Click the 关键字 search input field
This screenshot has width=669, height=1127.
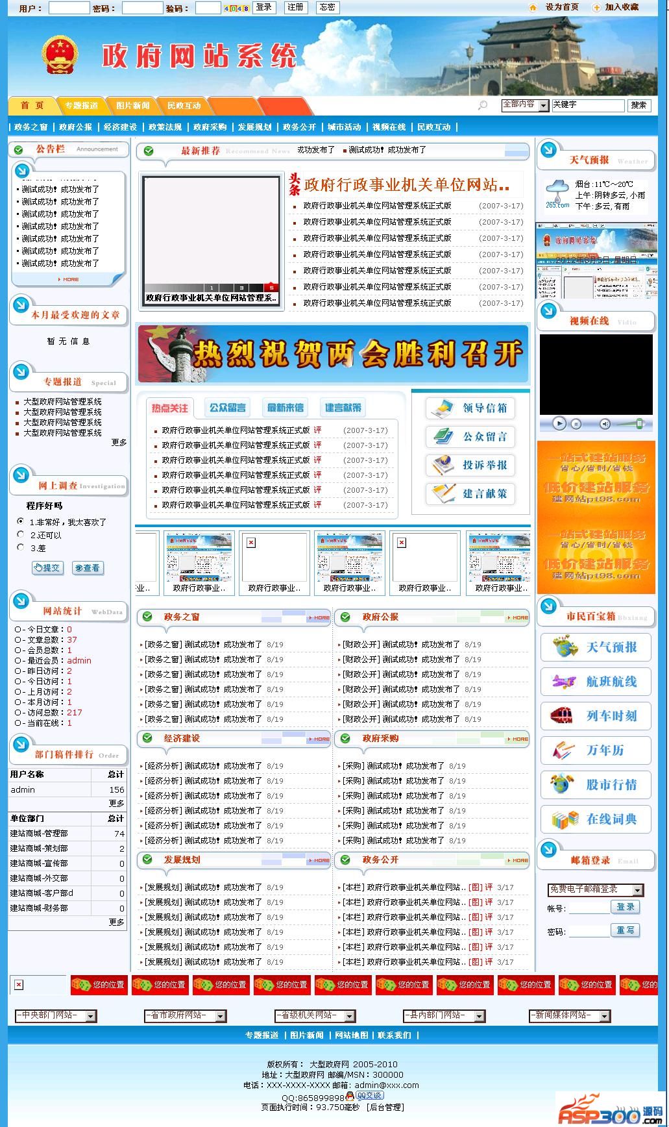[588, 105]
